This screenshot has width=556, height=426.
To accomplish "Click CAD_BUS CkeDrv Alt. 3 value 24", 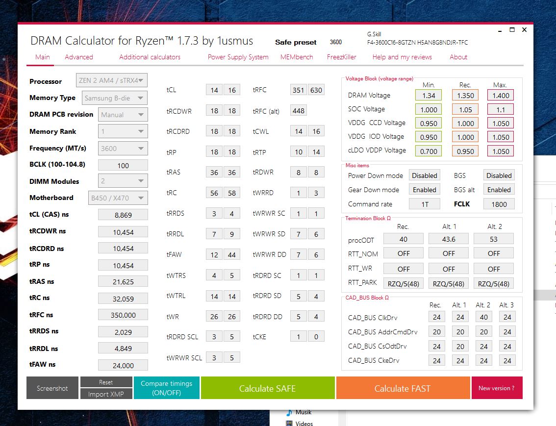I will 507,360.
